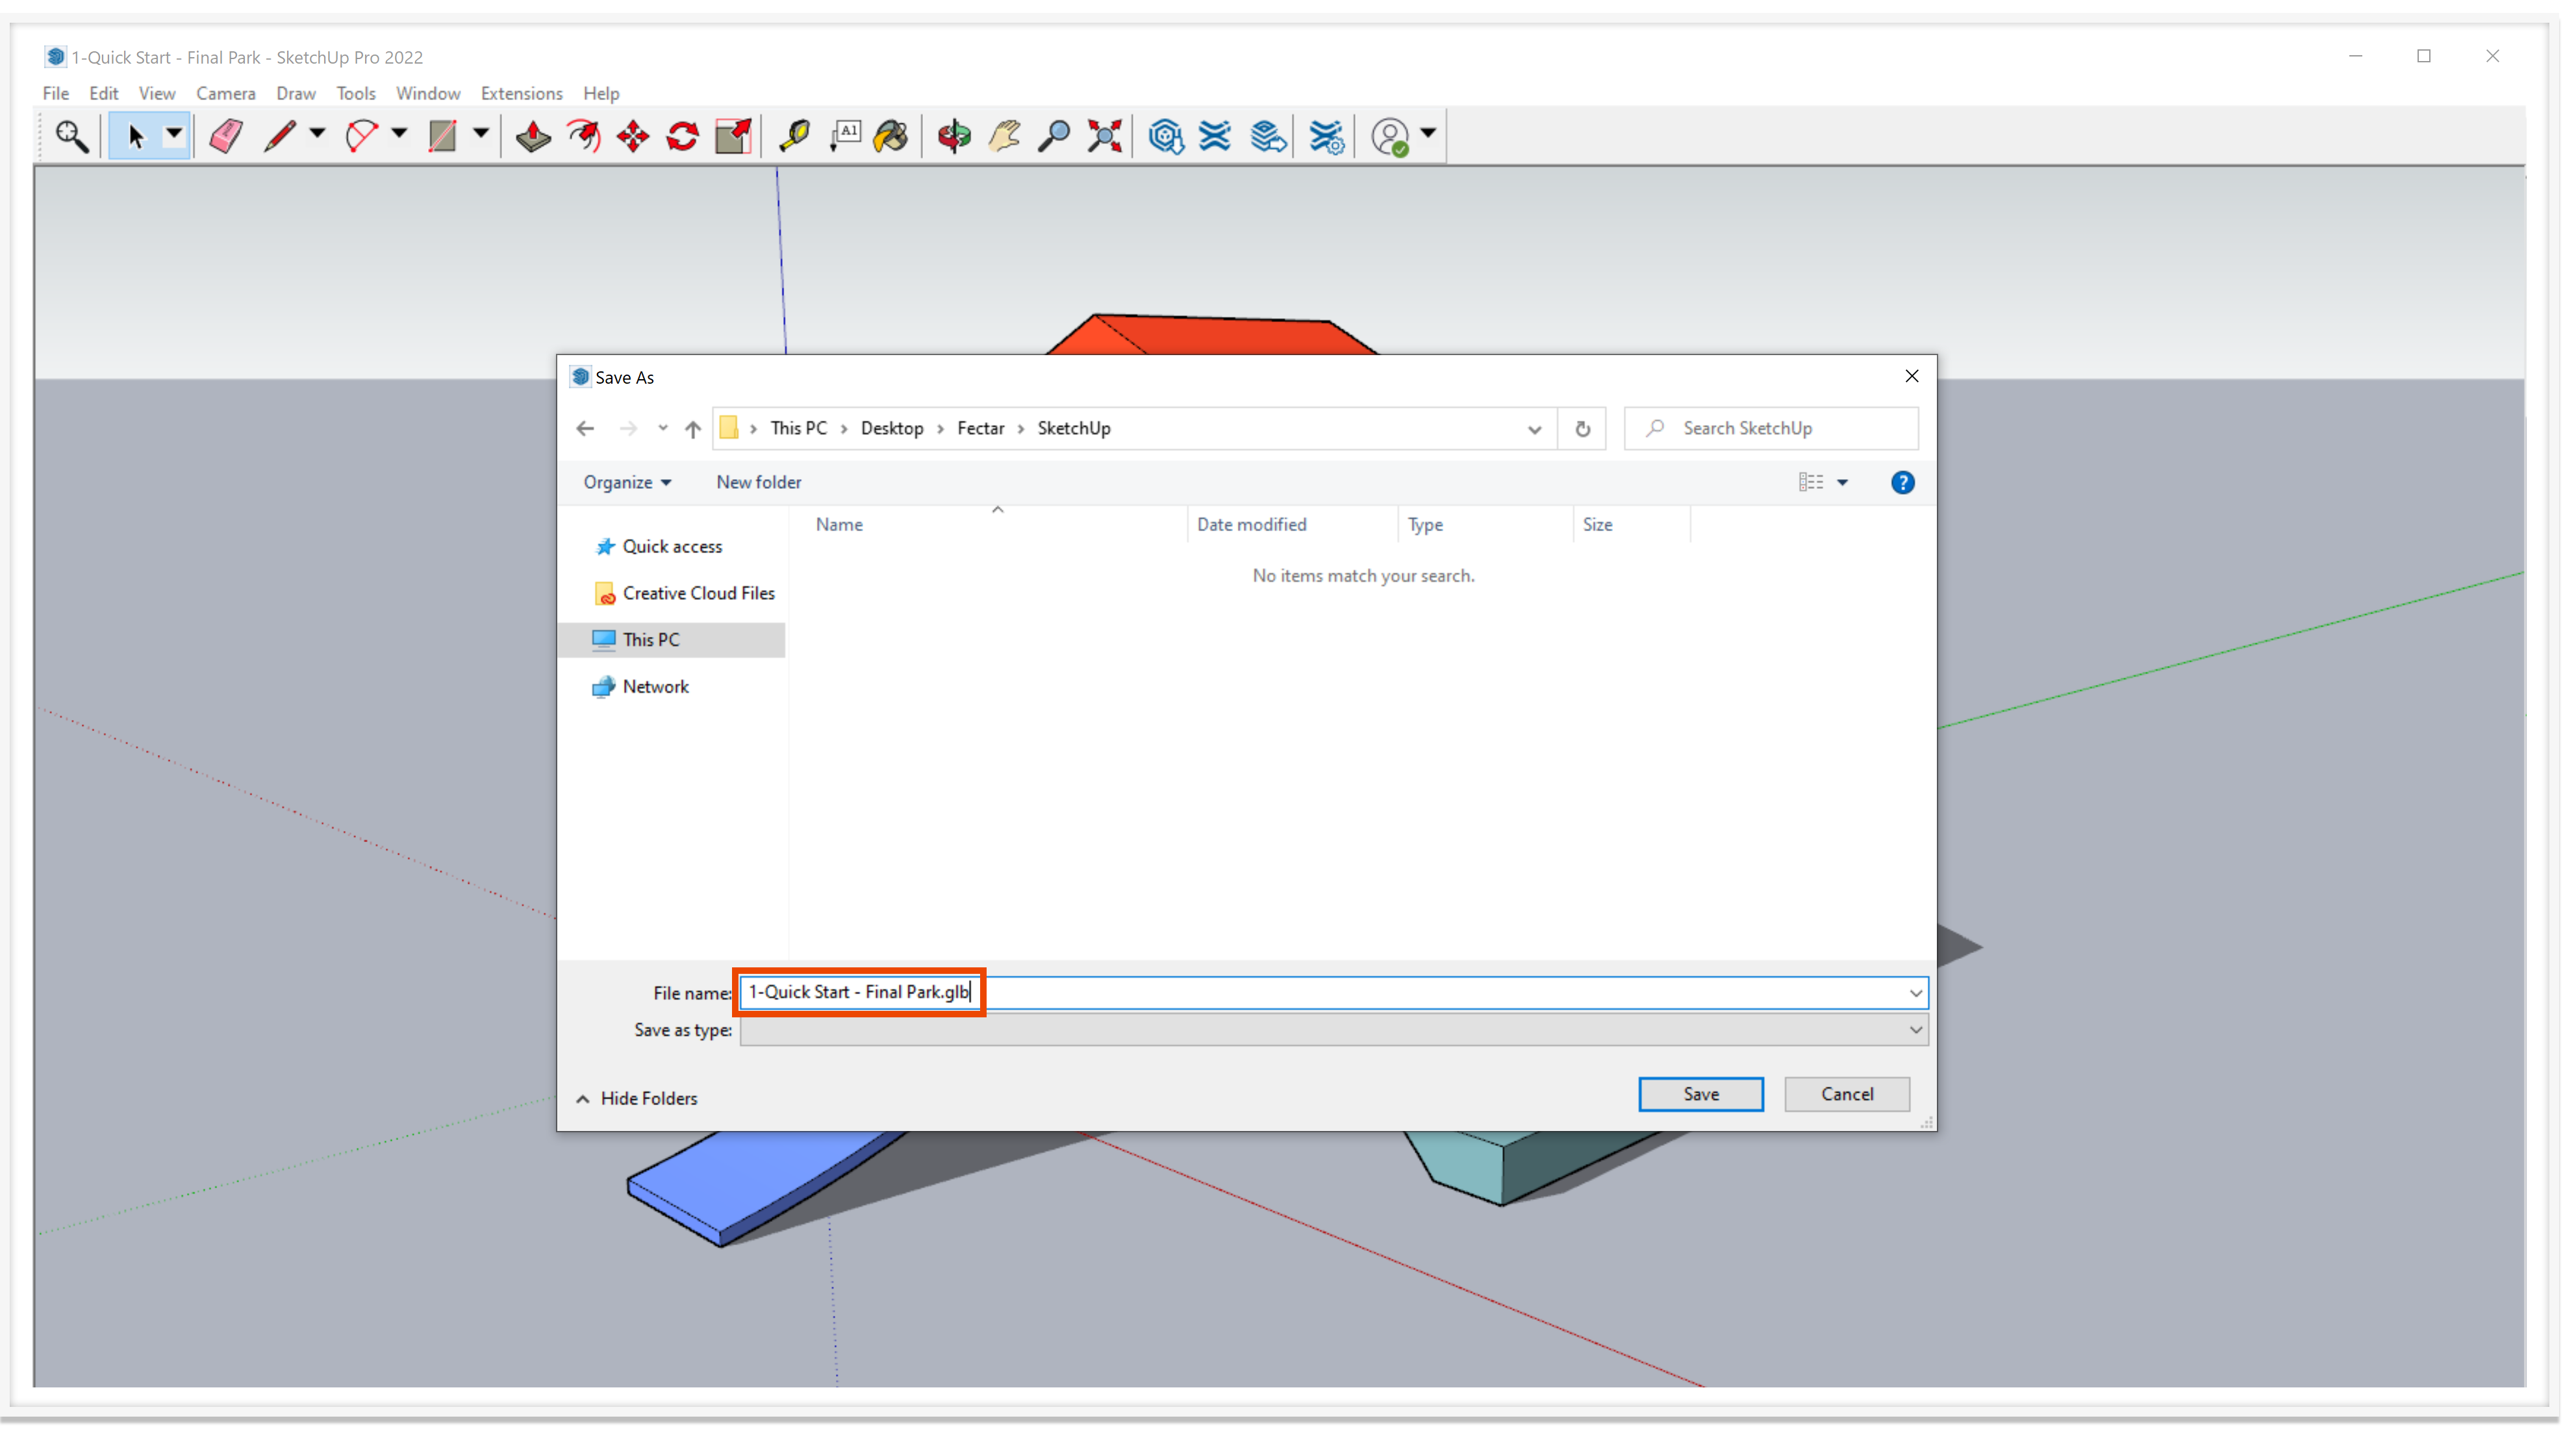Select the Zoom Extents tool

1105,136
